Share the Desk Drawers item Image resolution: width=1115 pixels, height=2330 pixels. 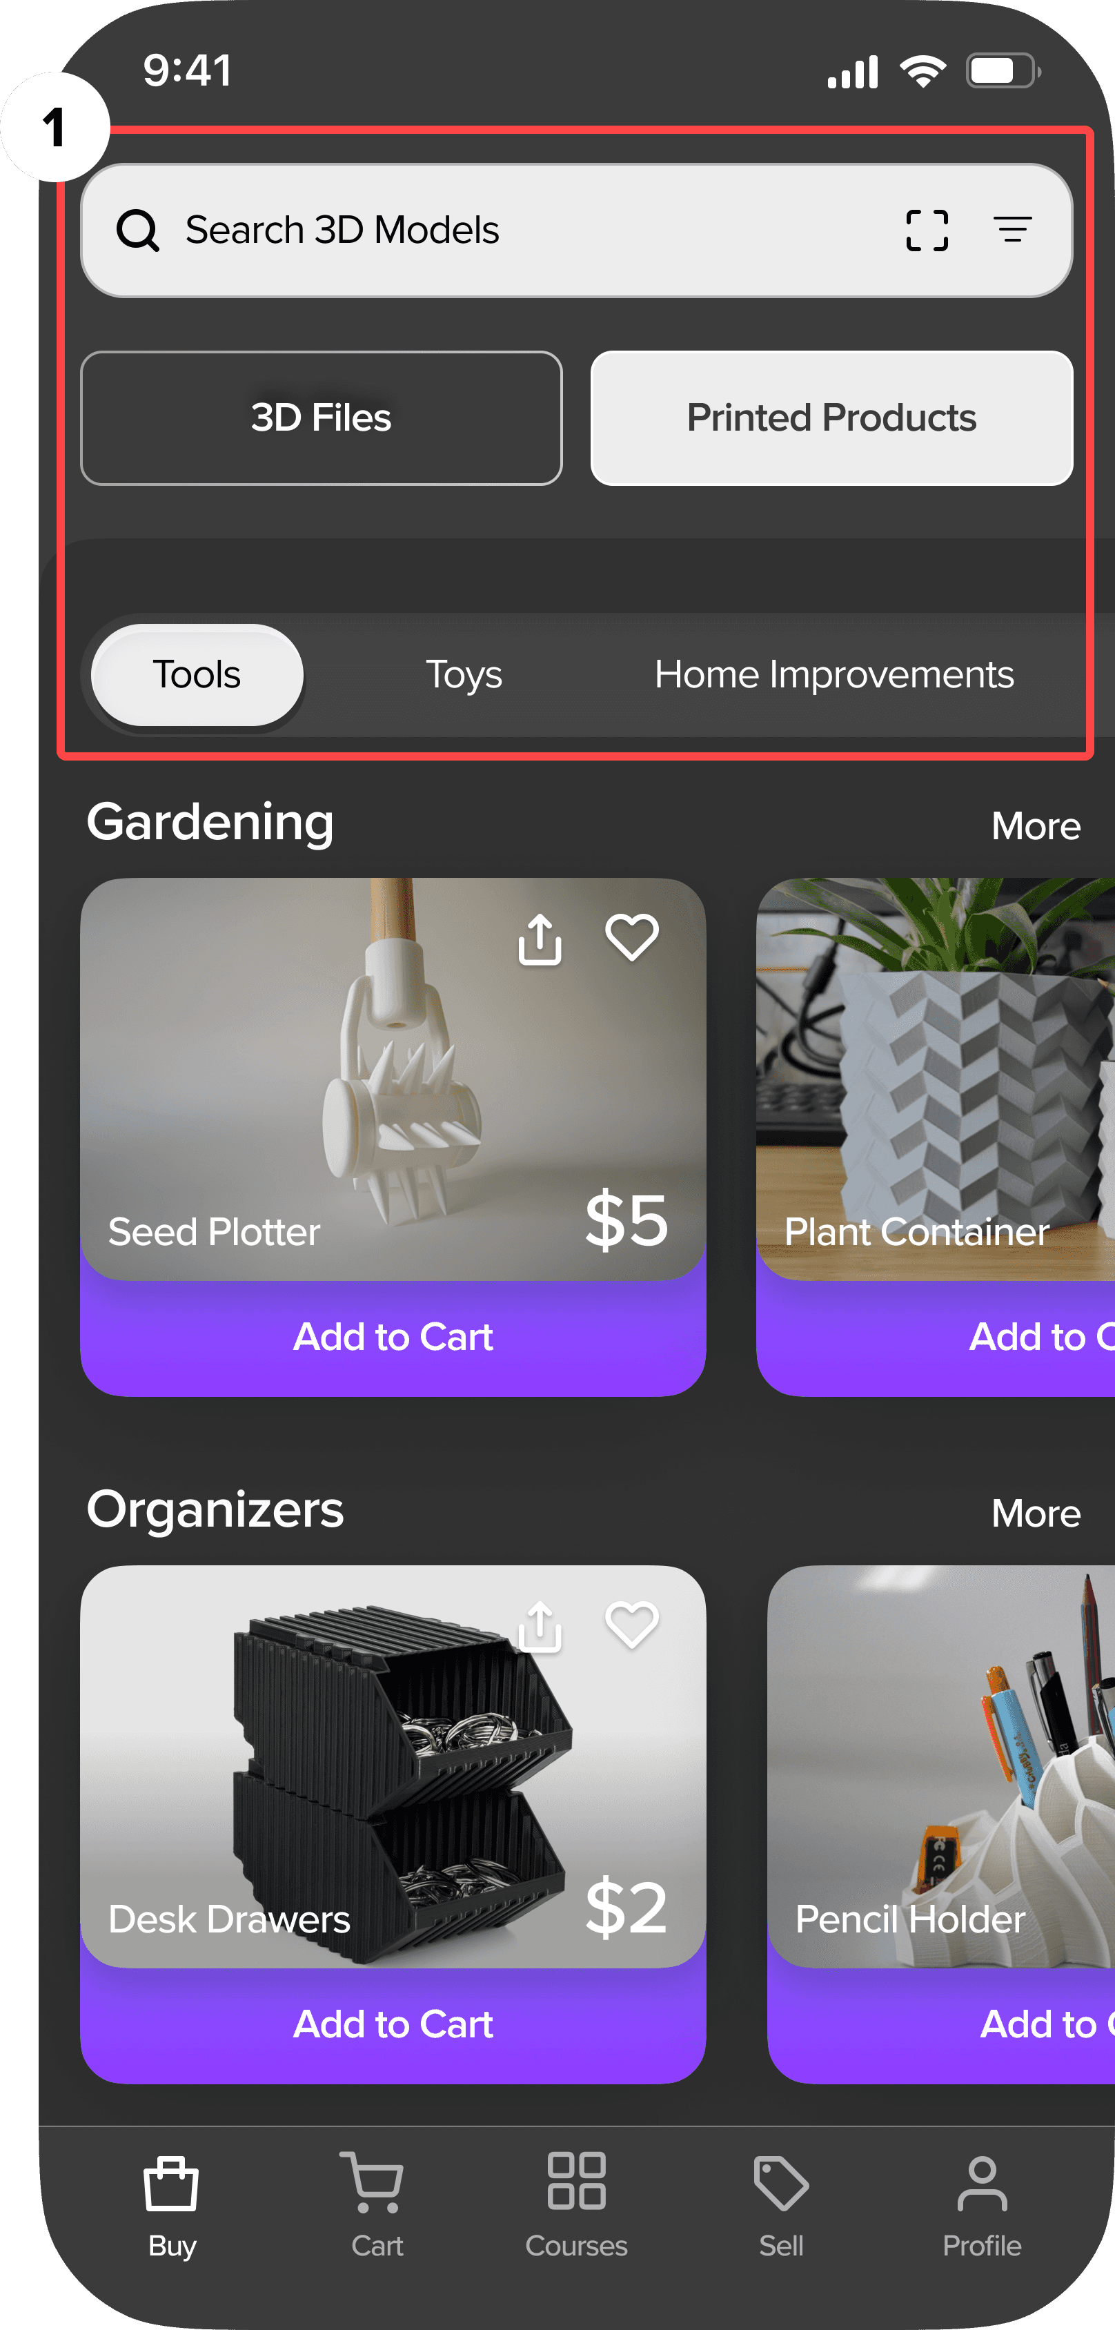(540, 1626)
